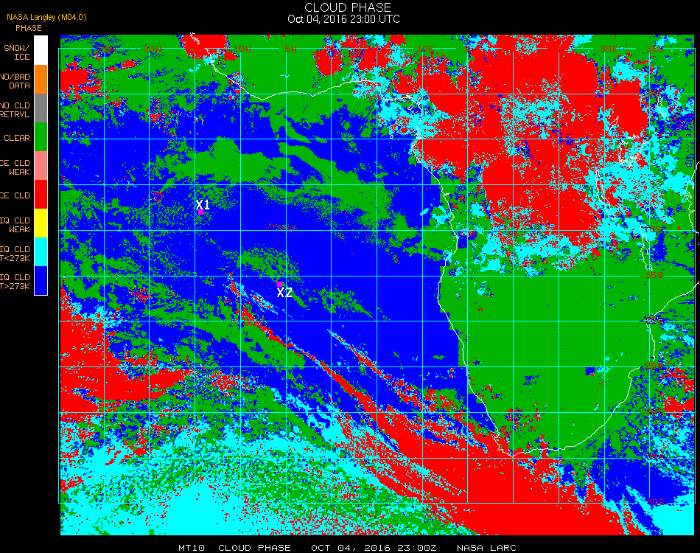Click the "X1" label on the map
This screenshot has height=553, width=700.
(x=203, y=204)
